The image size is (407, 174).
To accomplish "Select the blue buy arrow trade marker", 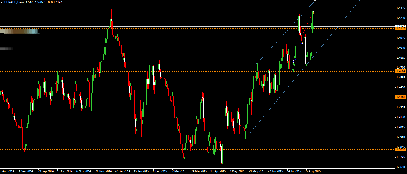I will click(294, 61).
